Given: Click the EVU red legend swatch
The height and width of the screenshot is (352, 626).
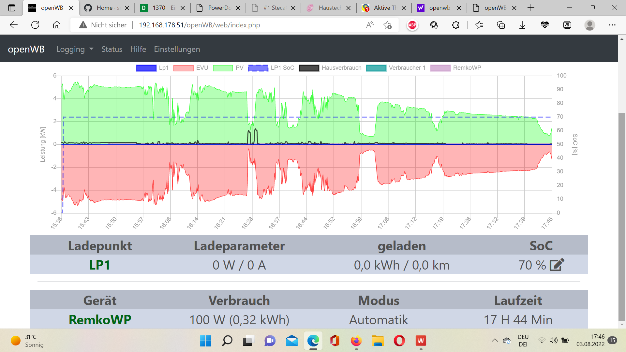Looking at the screenshot, I should 183,68.
